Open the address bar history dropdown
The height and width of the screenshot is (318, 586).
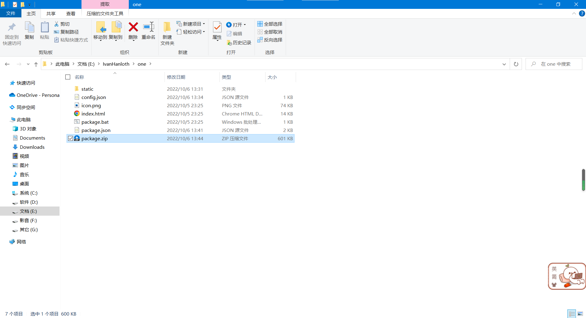[504, 64]
